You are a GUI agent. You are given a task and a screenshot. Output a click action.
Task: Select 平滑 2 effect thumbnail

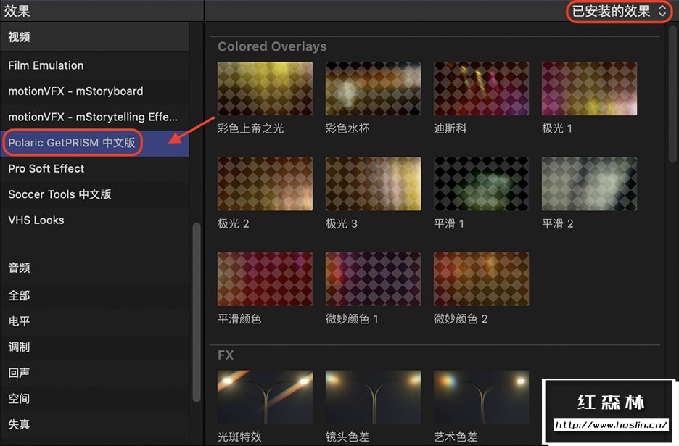tap(589, 183)
